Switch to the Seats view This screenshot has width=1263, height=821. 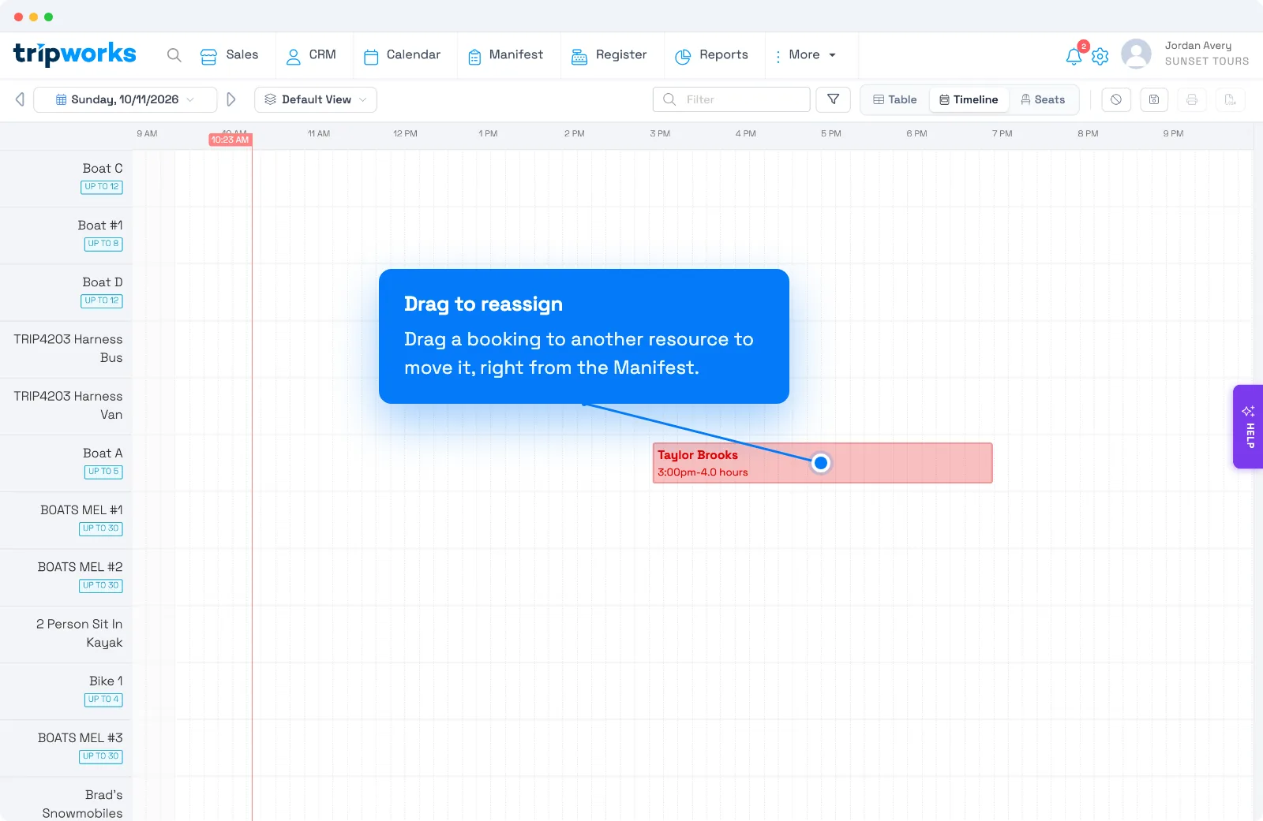tap(1043, 99)
